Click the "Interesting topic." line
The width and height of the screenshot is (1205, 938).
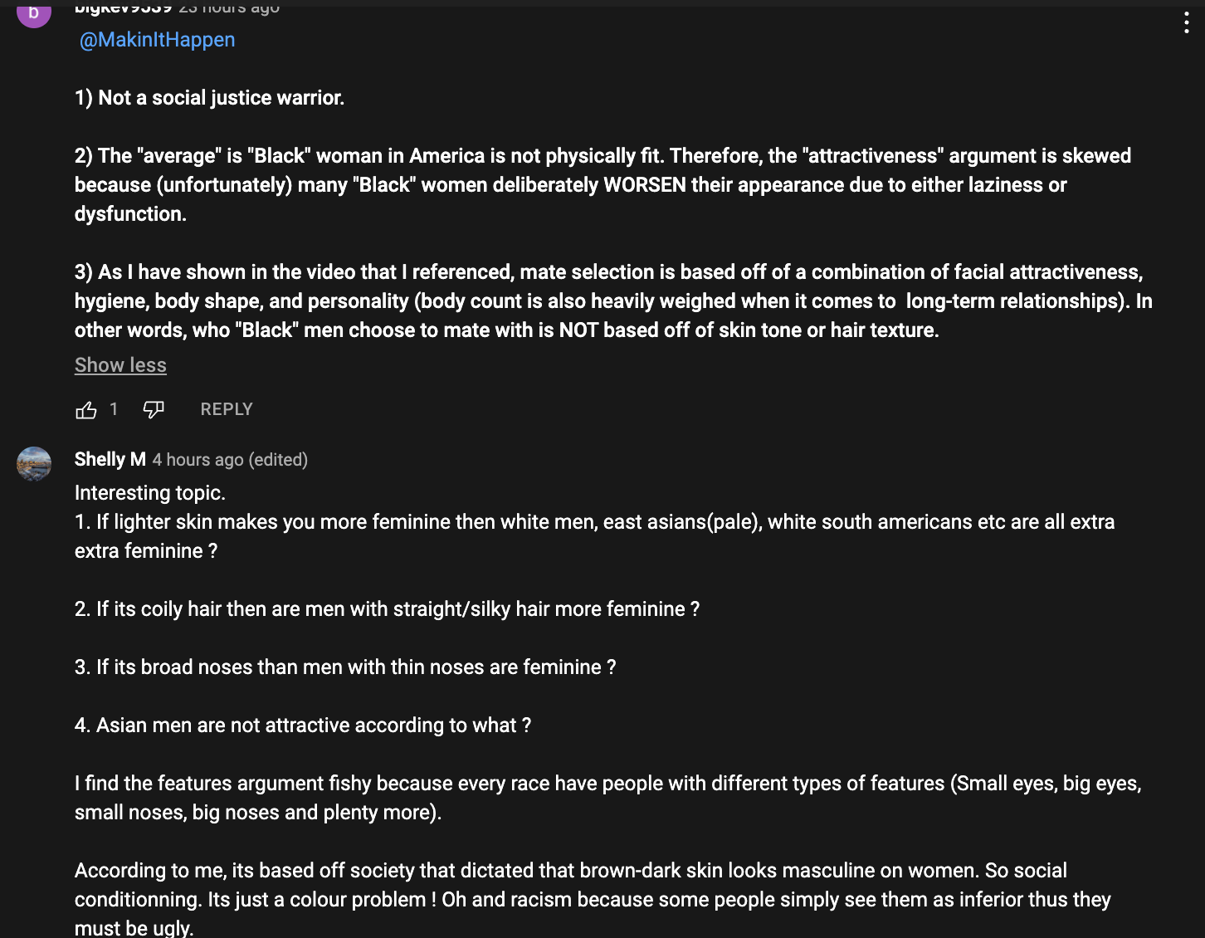coord(150,493)
